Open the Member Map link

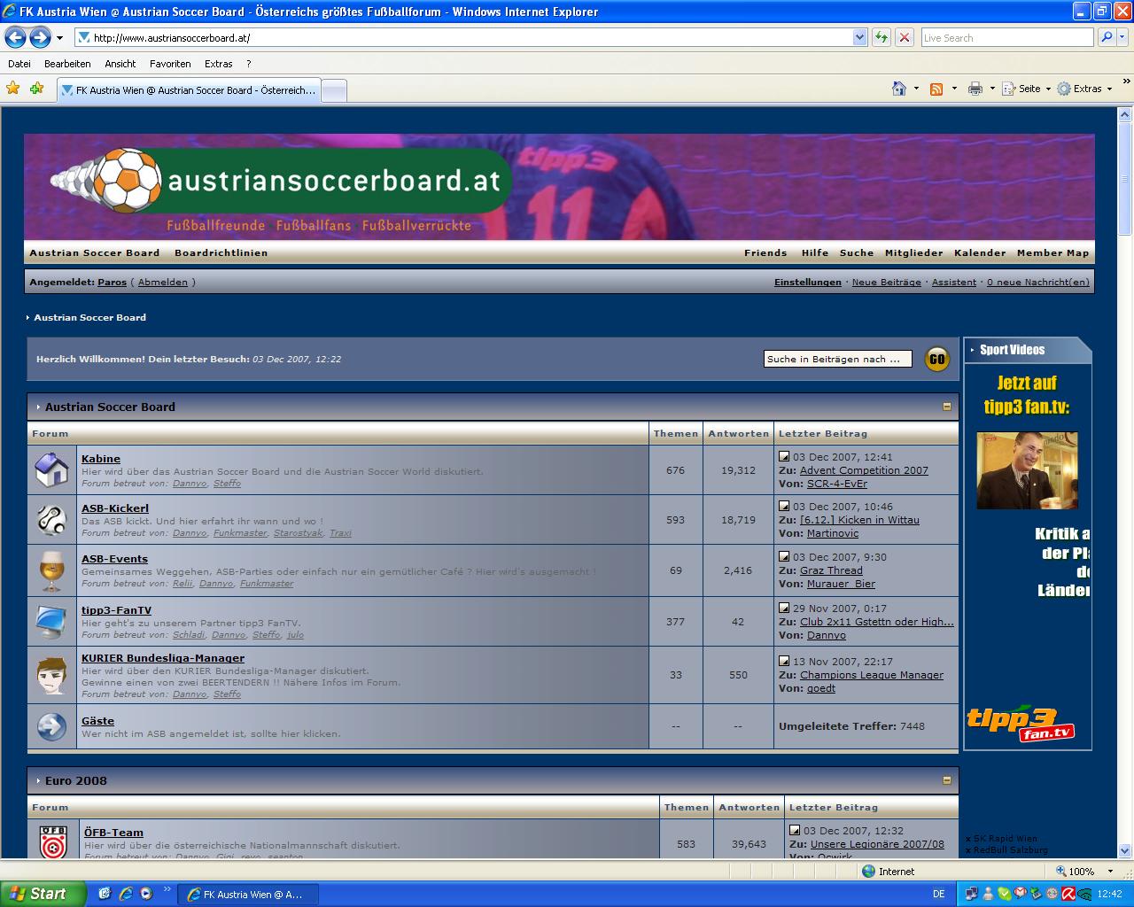1052,252
